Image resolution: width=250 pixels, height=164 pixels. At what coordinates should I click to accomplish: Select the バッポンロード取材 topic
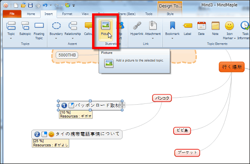pyautogui.click(x=90, y=106)
